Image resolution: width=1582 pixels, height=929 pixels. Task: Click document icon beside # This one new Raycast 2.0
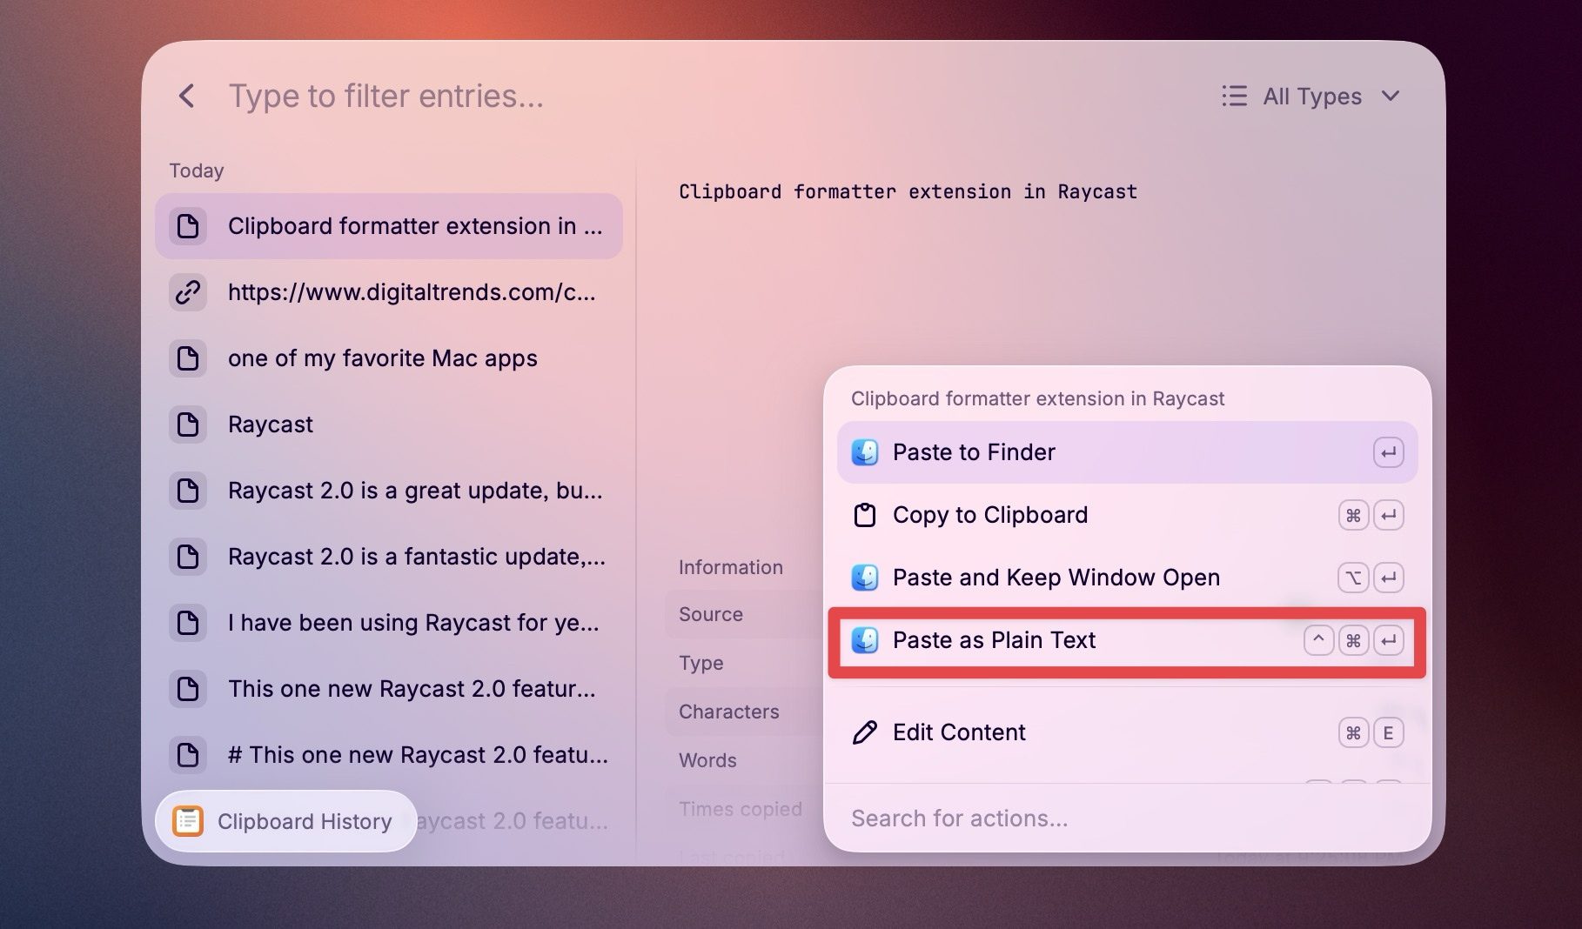pos(188,755)
